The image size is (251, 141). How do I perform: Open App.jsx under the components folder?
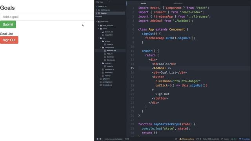(x=110, y=54)
